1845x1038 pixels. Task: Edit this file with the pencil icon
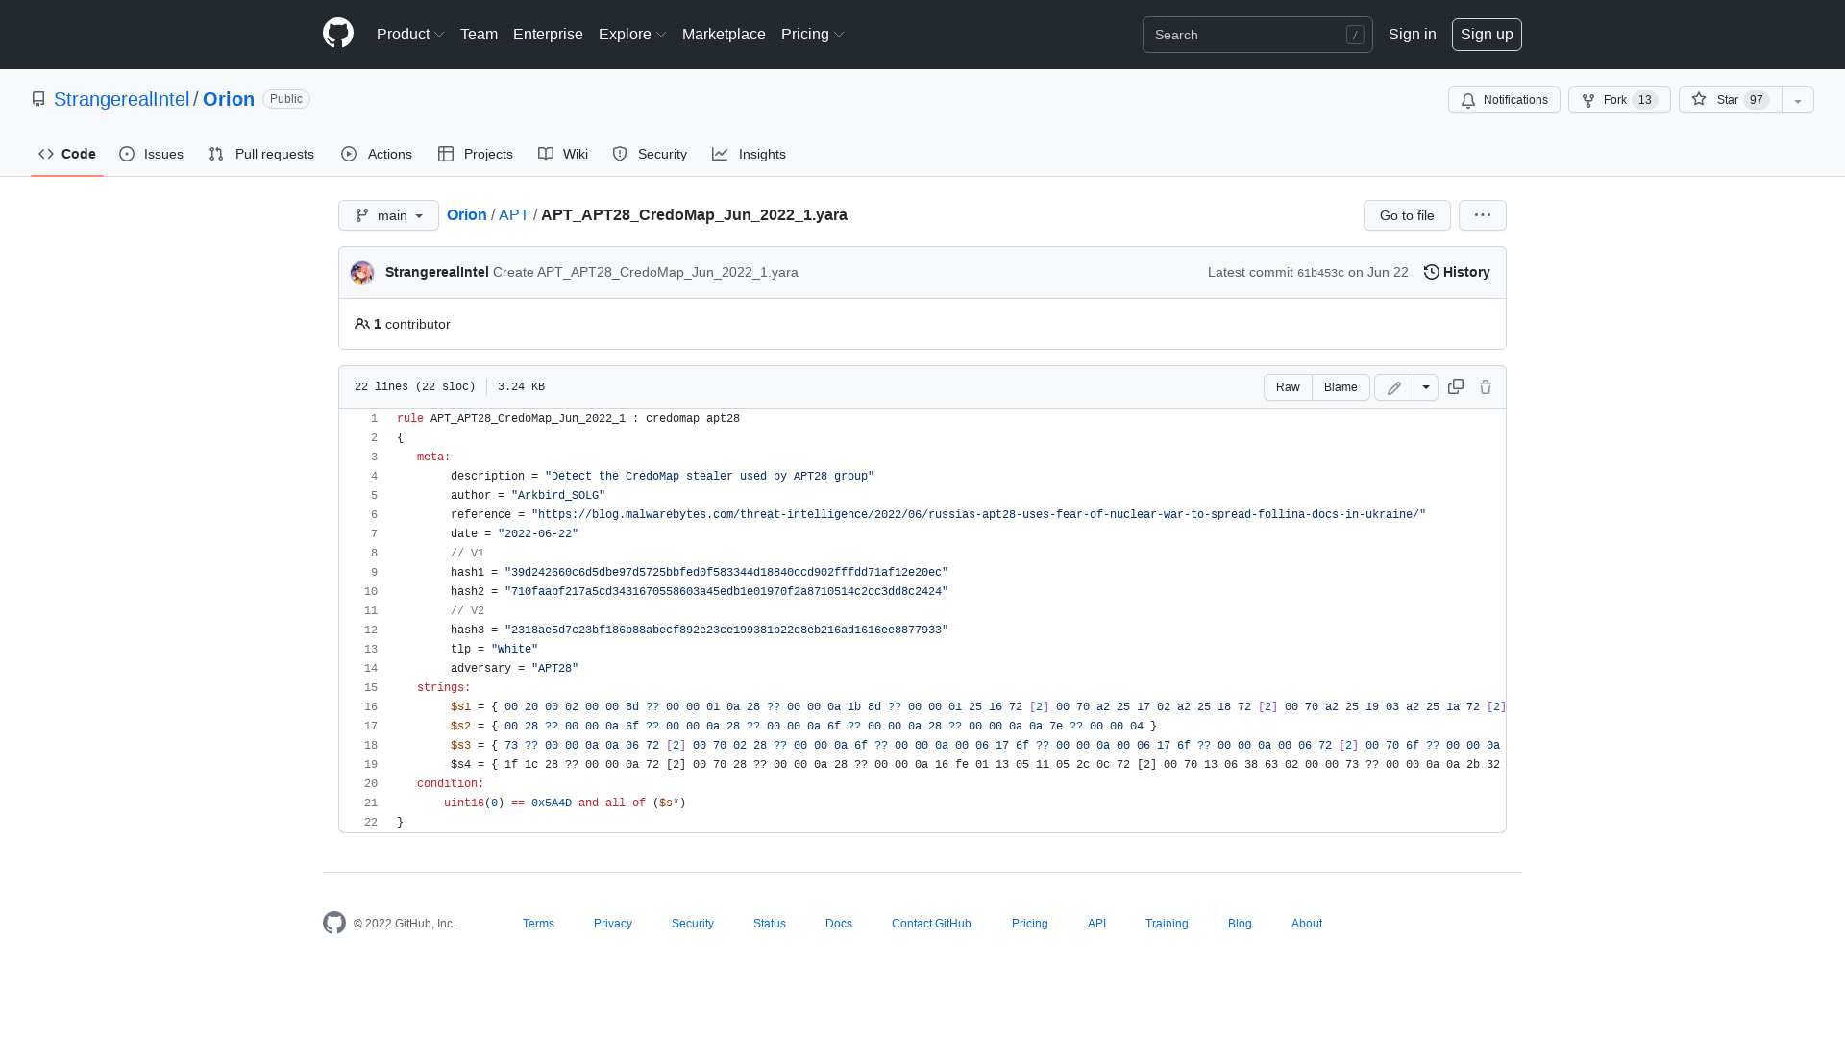pyautogui.click(x=1393, y=386)
